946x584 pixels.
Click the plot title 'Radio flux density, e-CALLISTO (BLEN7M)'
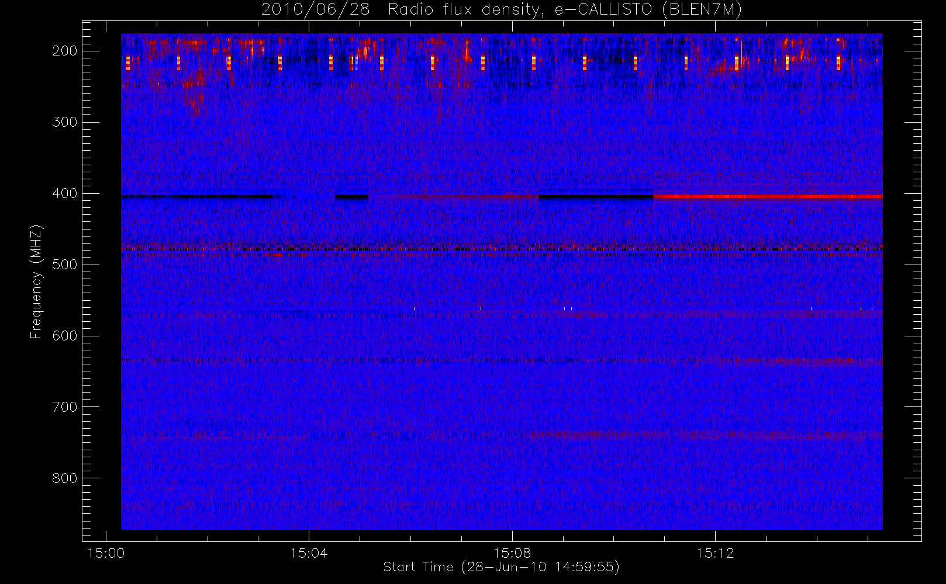coord(565,10)
